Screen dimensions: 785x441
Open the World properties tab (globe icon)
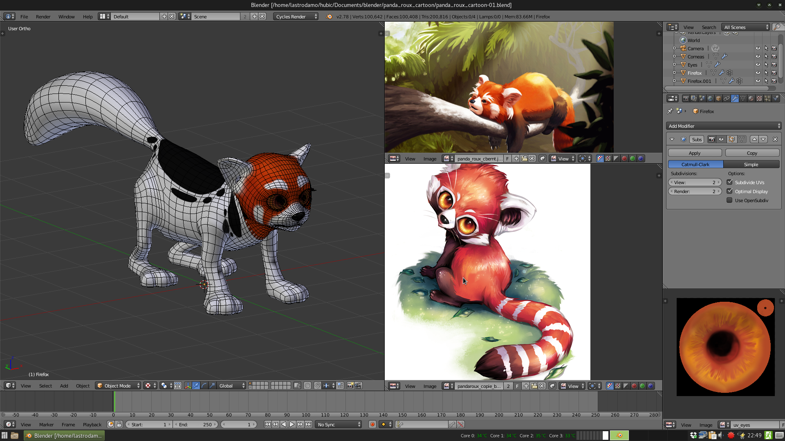(x=710, y=98)
